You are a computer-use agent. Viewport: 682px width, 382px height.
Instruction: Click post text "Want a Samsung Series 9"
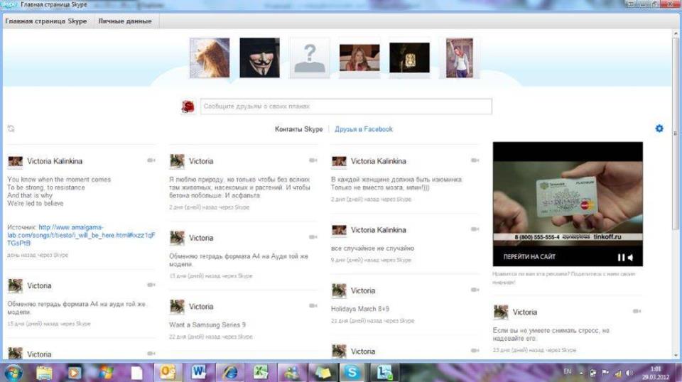207,324
